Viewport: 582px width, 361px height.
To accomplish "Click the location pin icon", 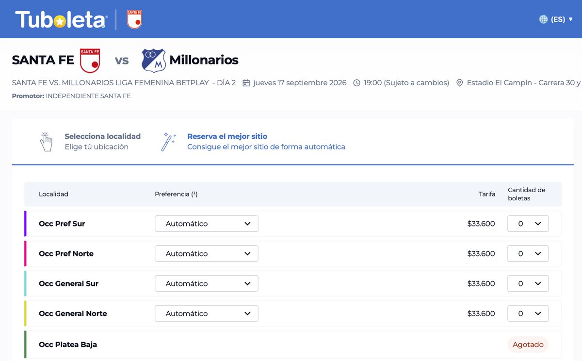I will 460,83.
